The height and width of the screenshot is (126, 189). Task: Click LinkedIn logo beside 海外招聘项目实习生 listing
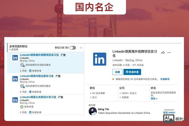click(x=15, y=58)
